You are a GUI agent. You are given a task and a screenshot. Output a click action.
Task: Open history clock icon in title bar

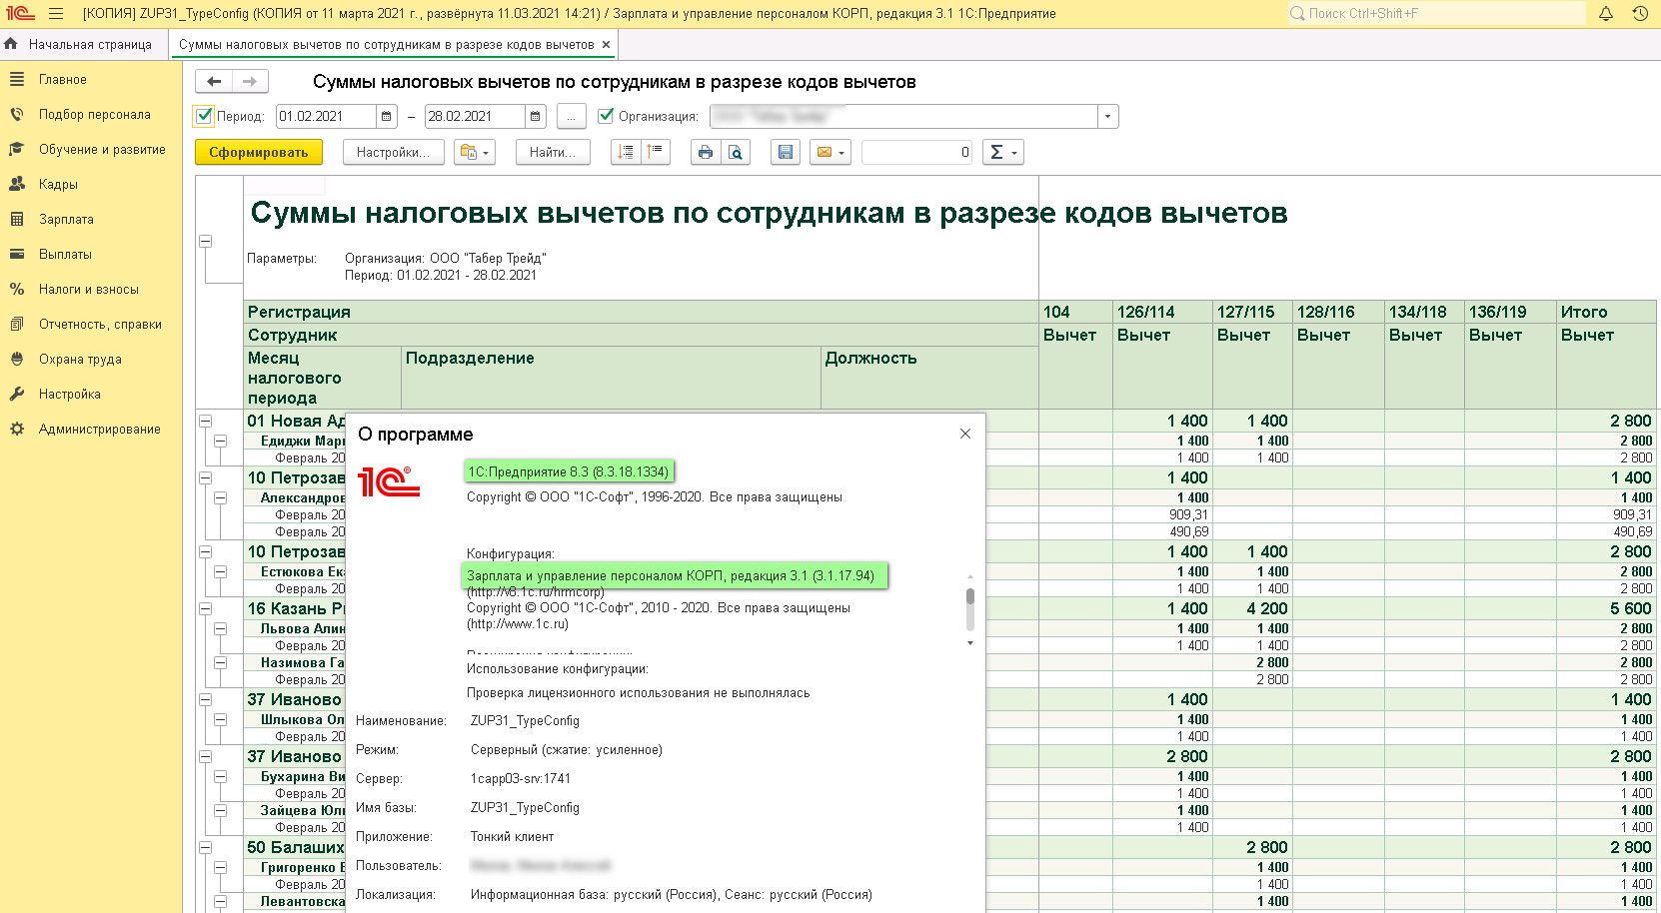pos(1640,14)
